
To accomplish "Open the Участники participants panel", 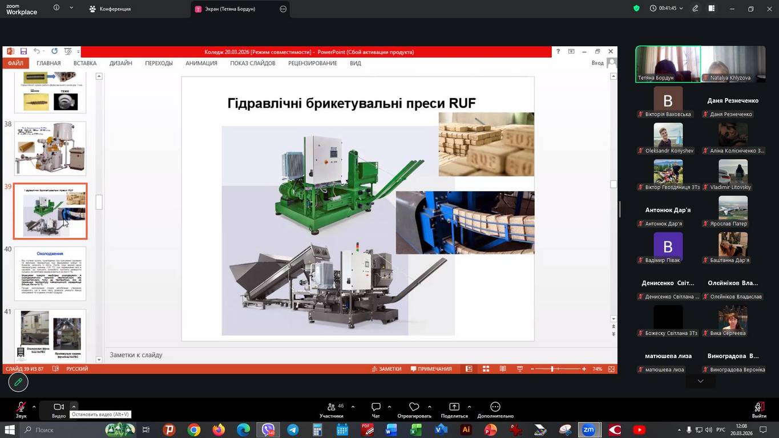I will click(332, 408).
